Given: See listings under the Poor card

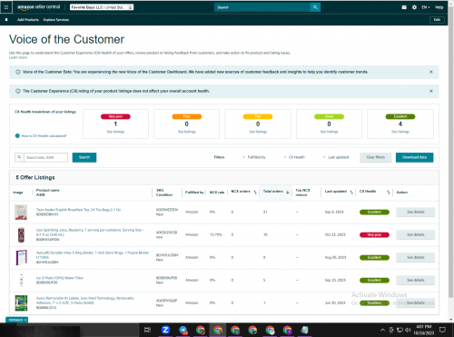Looking at the screenshot, I should tap(187, 132).
